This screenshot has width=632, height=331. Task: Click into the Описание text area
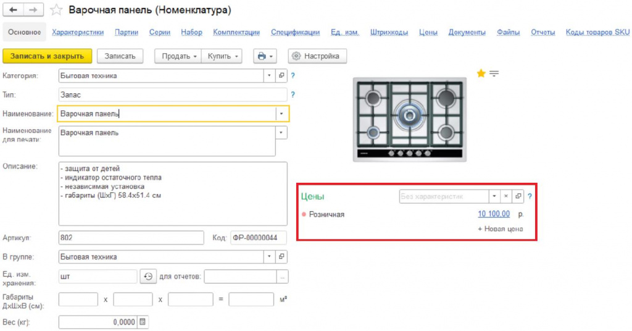tap(173, 193)
